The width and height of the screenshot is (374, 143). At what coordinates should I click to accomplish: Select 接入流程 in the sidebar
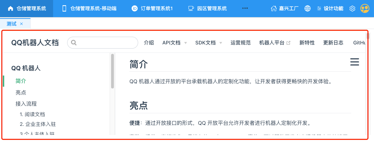[x=26, y=103]
